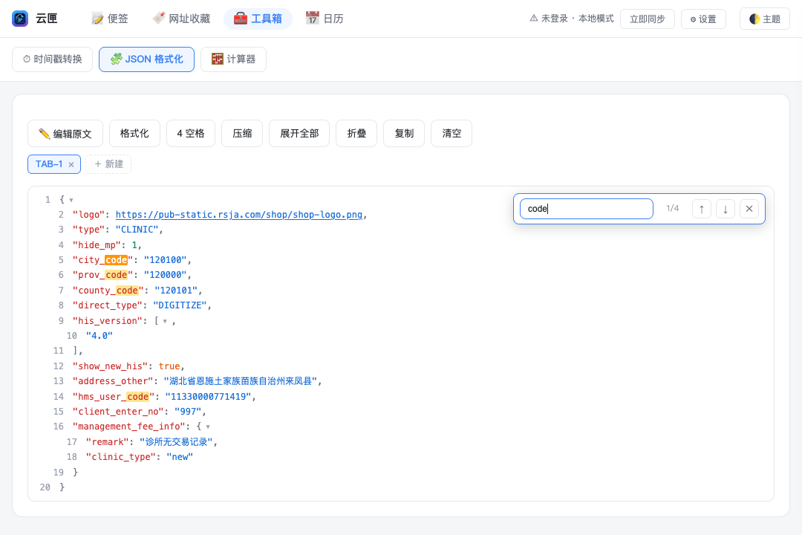This screenshot has height=535, width=802.
Task: Close the search box
Action: (749, 209)
